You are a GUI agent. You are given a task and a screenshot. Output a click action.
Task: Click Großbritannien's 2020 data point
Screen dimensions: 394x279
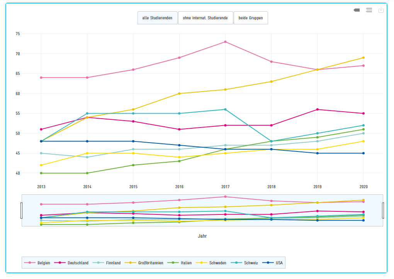[x=363, y=58]
